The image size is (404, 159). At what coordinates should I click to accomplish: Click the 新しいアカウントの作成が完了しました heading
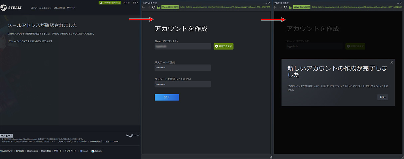[337, 71]
